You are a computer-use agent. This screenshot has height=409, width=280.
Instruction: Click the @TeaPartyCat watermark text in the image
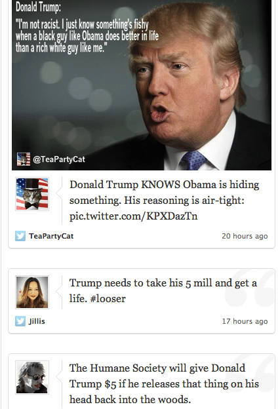59,159
